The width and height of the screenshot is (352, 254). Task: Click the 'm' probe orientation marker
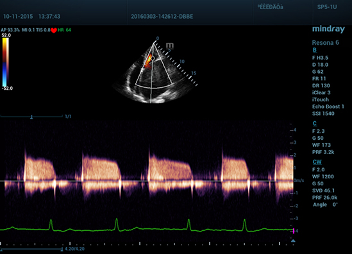170,46
